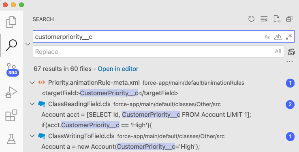Collapse Priority.animationRule-meta.xml results

(x=32, y=83)
